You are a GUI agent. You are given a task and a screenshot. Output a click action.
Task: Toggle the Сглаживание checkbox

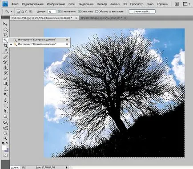tap(59, 12)
